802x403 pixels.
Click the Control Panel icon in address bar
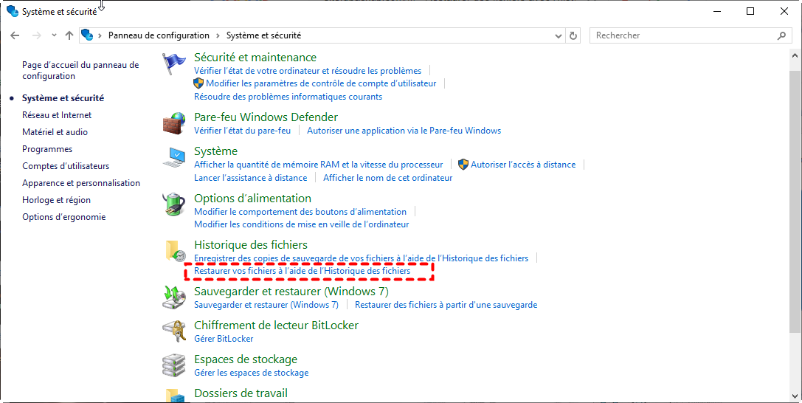click(x=88, y=35)
